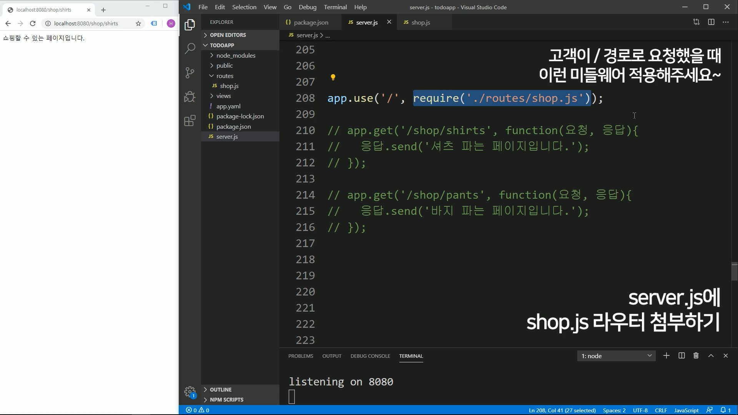The image size is (738, 415).
Task: Open the Terminal menu
Action: coord(335,7)
